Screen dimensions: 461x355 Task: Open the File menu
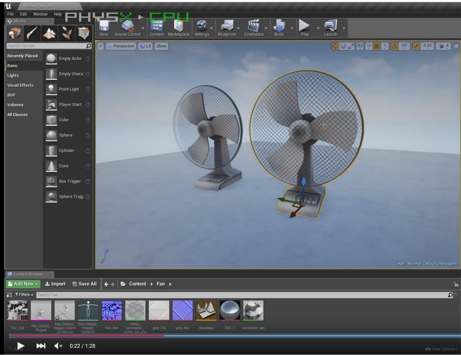tap(10, 14)
